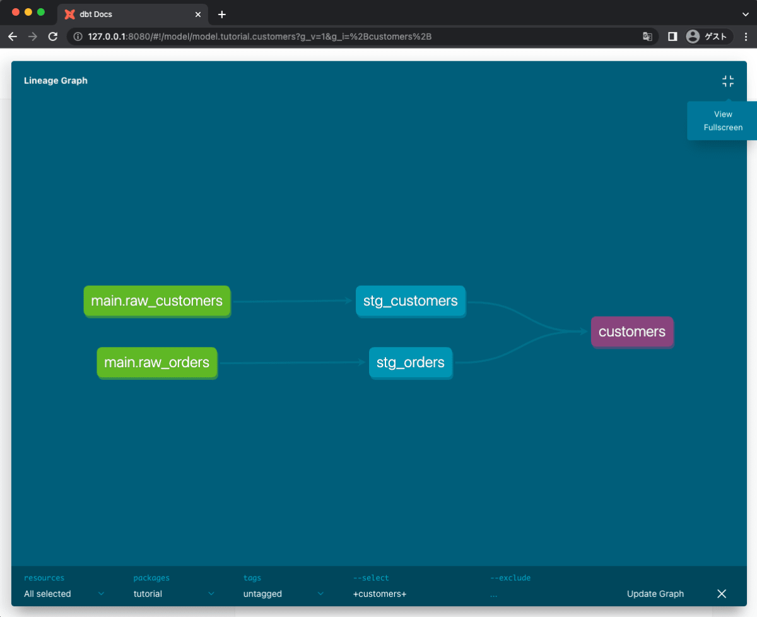This screenshot has height=617, width=757.
Task: Click the site information icon in address bar
Action: click(x=78, y=37)
